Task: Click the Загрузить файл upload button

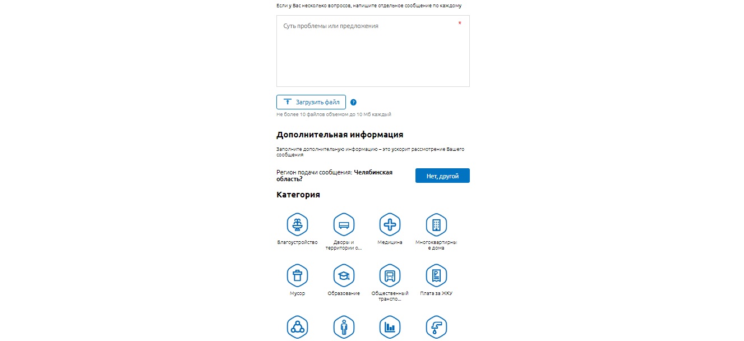Action: coord(311,102)
